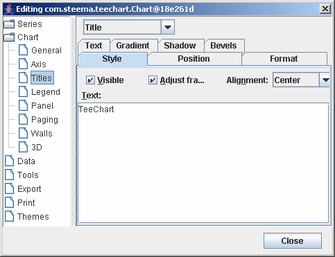Select the Series tree label
The image size is (335, 257).
(30, 24)
